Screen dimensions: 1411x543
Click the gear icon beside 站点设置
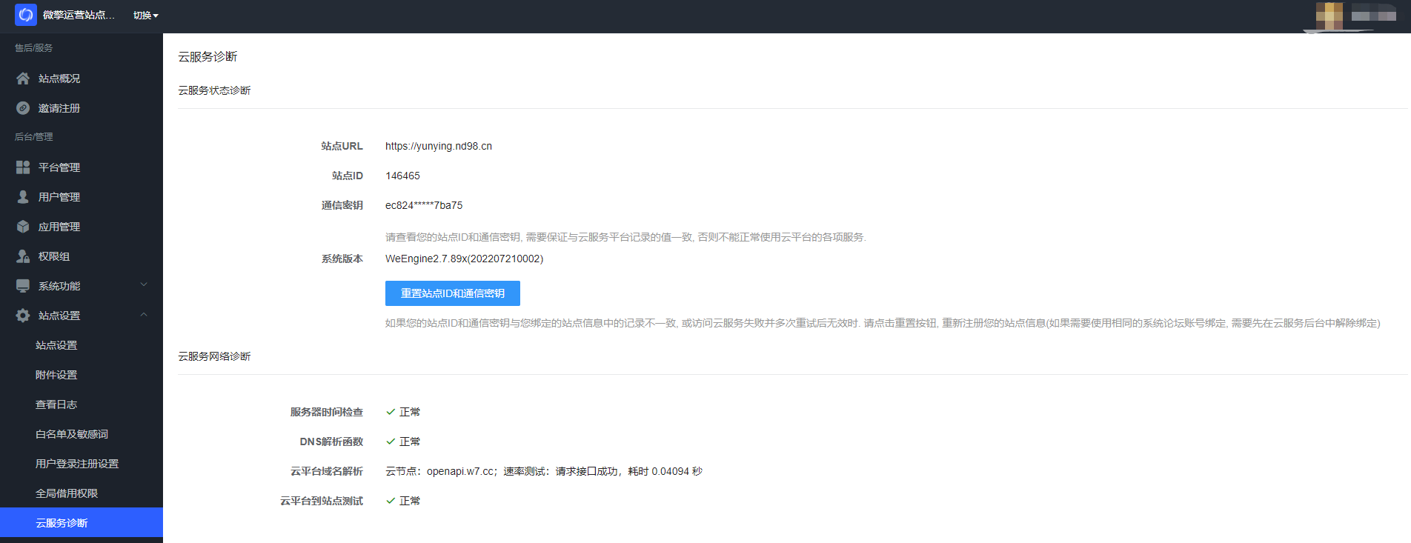click(23, 316)
